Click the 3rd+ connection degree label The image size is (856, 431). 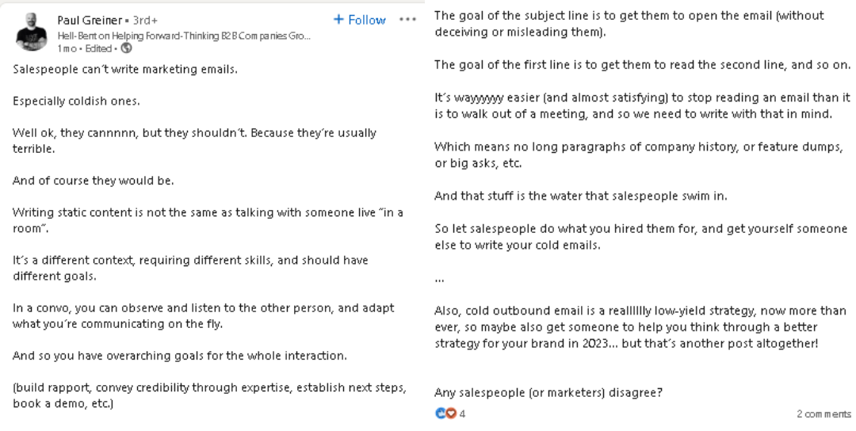tap(145, 20)
